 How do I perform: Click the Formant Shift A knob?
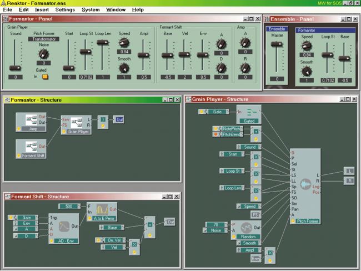point(222,44)
